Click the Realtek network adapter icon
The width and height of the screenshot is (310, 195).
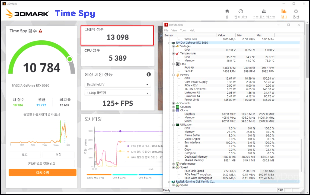pyautogui.click(x=173, y=181)
